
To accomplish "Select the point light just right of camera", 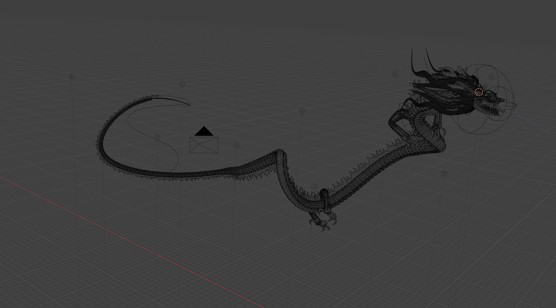I will pos(236,145).
